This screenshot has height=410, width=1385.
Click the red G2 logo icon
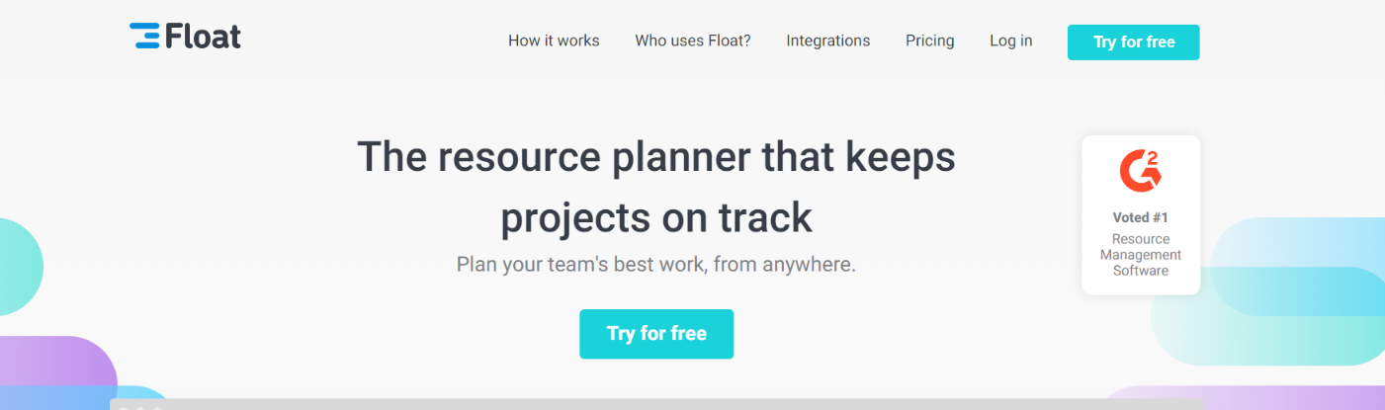1141,171
